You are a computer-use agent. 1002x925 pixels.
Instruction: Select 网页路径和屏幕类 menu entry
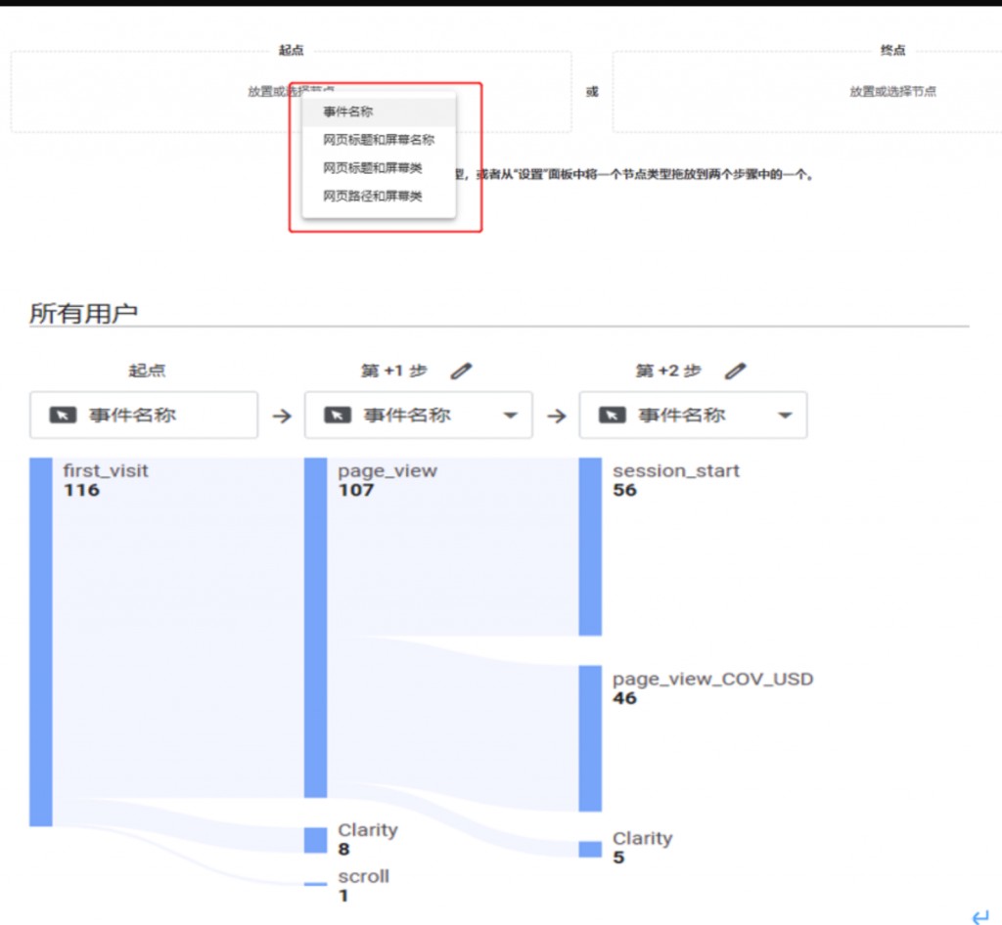(373, 197)
